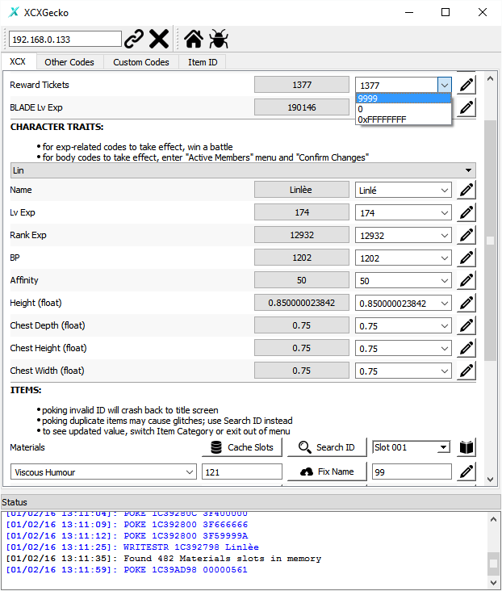The image size is (502, 591).
Task: Click the item ID field containing 121
Action: click(x=242, y=472)
